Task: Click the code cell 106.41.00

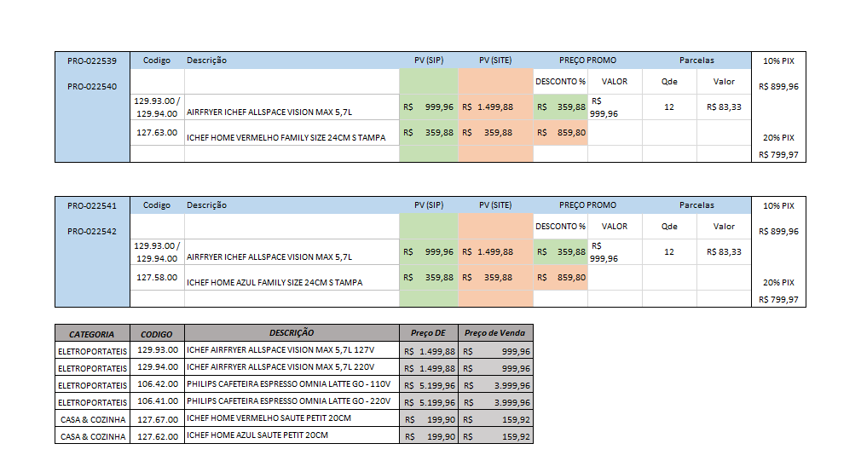Action: [x=157, y=401]
